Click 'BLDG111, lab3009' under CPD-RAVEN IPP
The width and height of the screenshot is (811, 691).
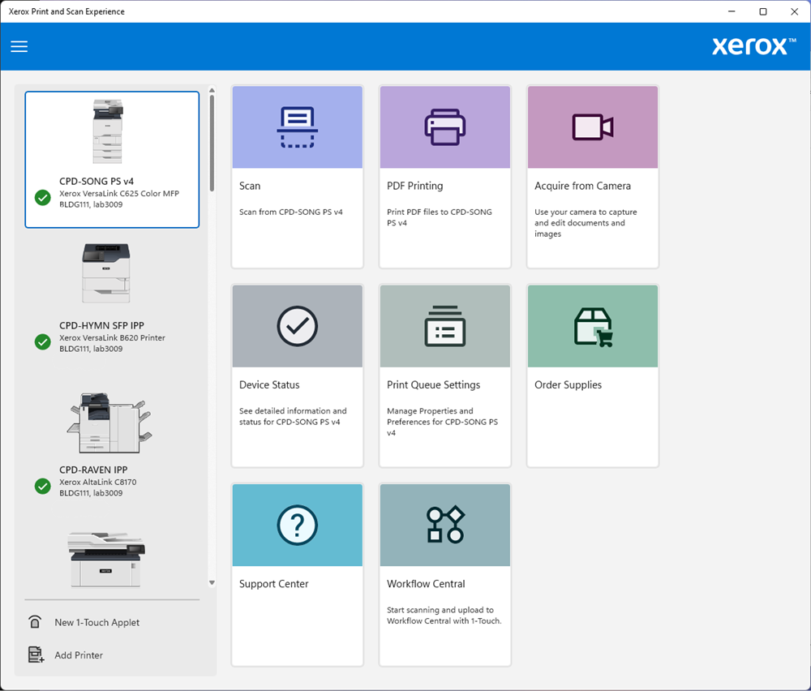click(91, 493)
